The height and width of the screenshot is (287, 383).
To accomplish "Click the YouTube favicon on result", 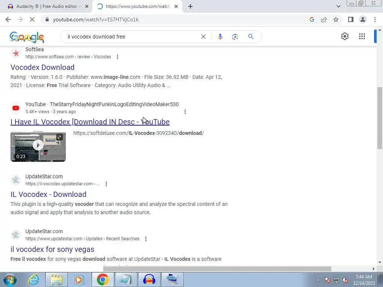I will point(16,108).
